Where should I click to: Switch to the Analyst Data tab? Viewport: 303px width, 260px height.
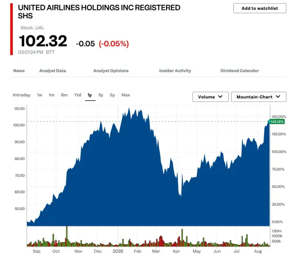[x=53, y=71]
